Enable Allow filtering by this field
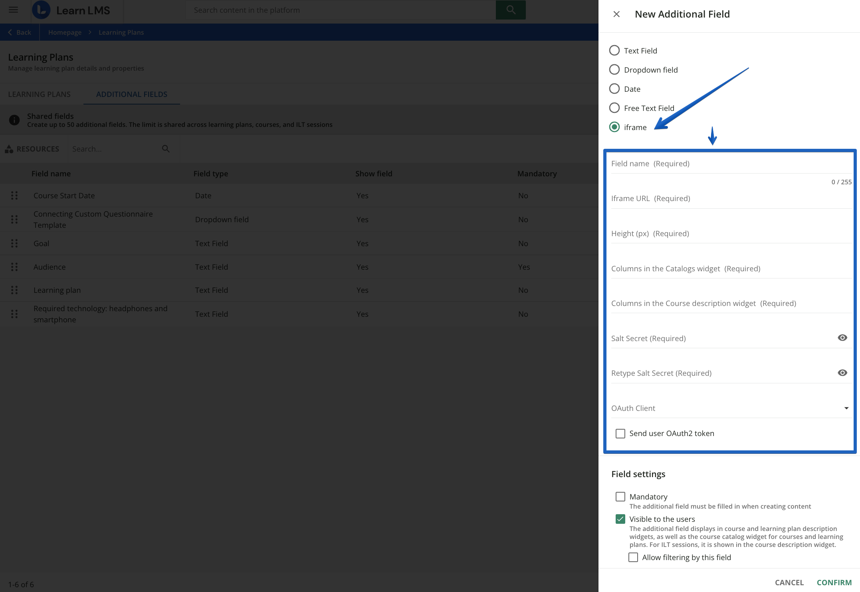This screenshot has width=860, height=592. point(633,557)
